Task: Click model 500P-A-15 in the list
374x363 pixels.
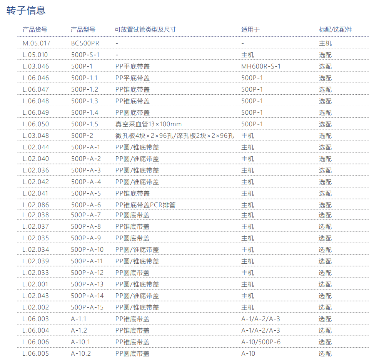Action: [x=87, y=308]
